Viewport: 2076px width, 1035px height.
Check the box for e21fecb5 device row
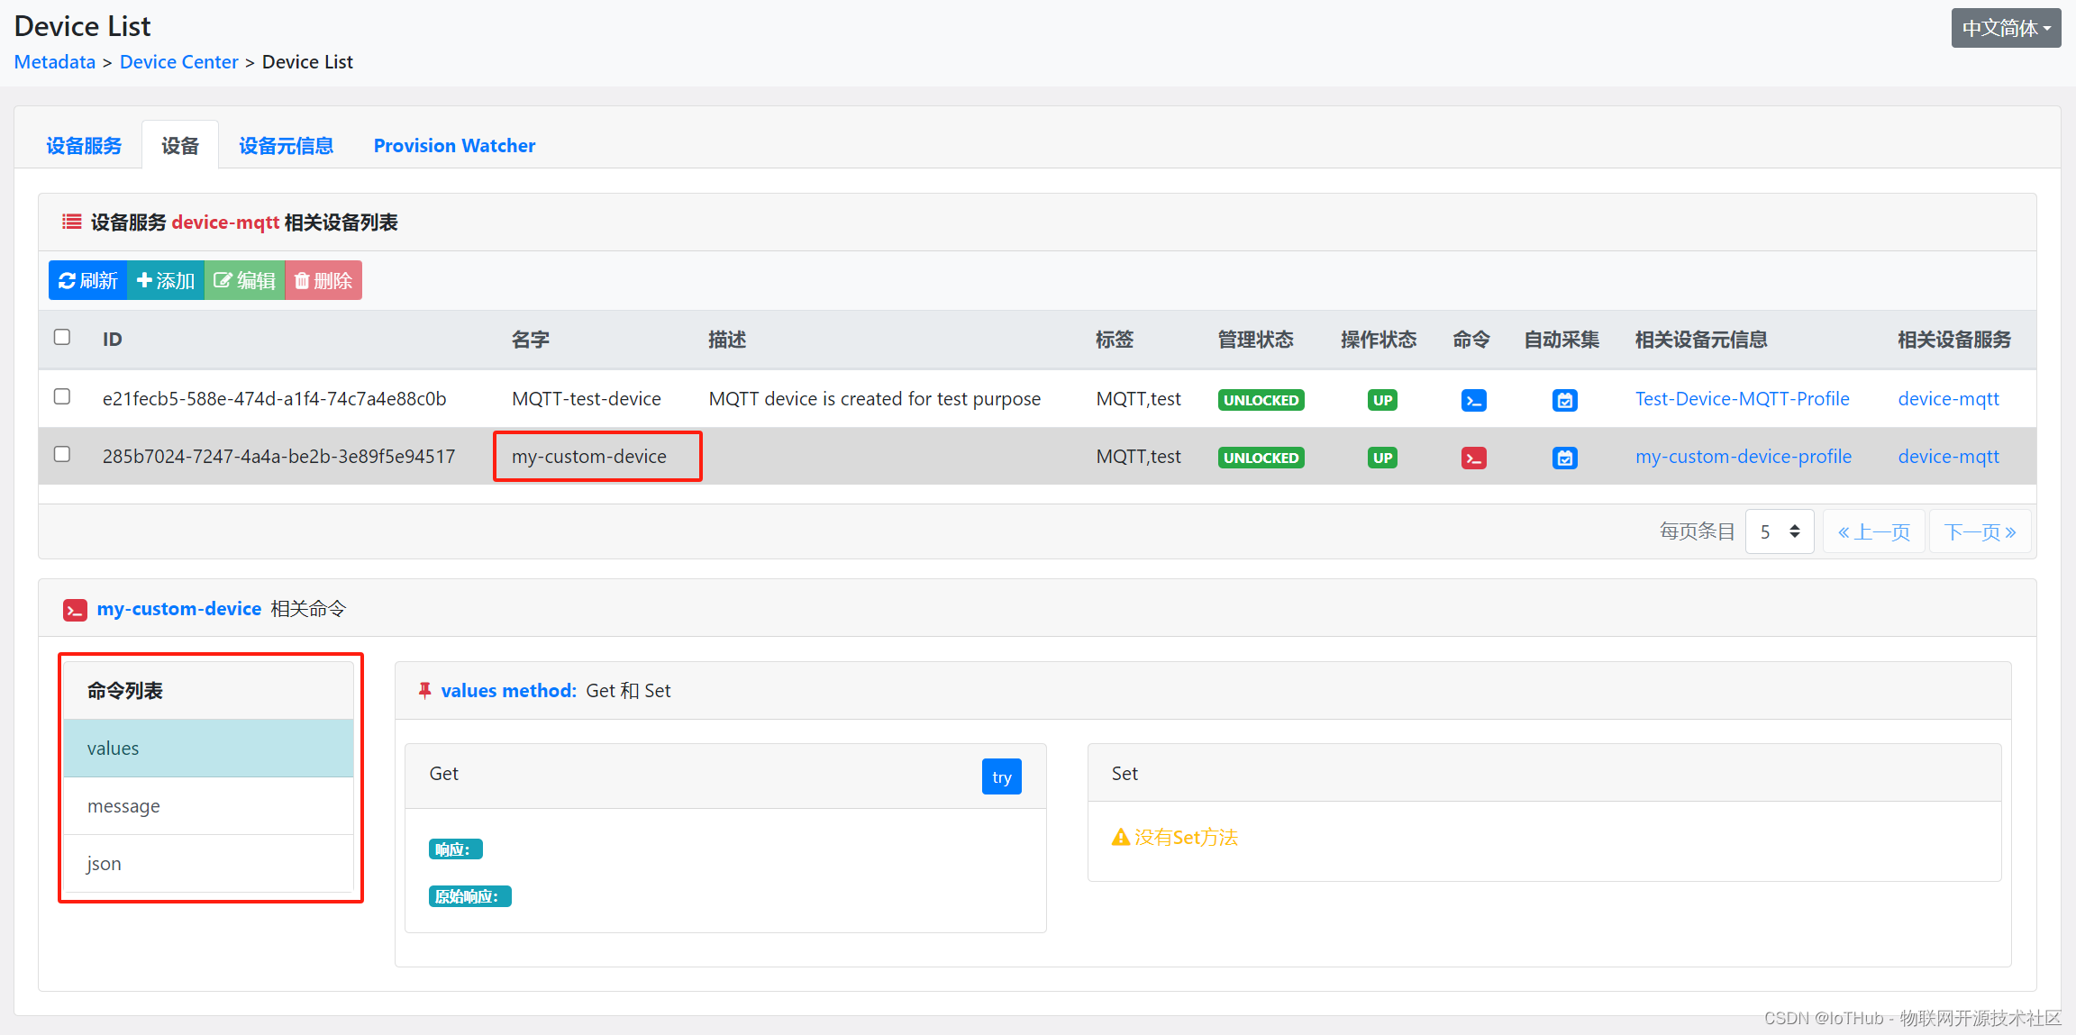coord(62,396)
